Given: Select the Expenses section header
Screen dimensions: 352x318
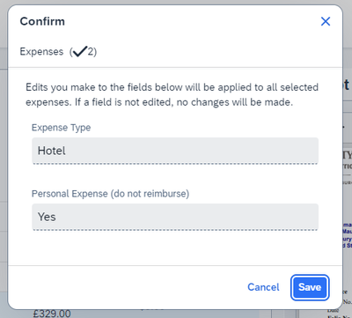Looking at the screenshot, I should pos(58,52).
